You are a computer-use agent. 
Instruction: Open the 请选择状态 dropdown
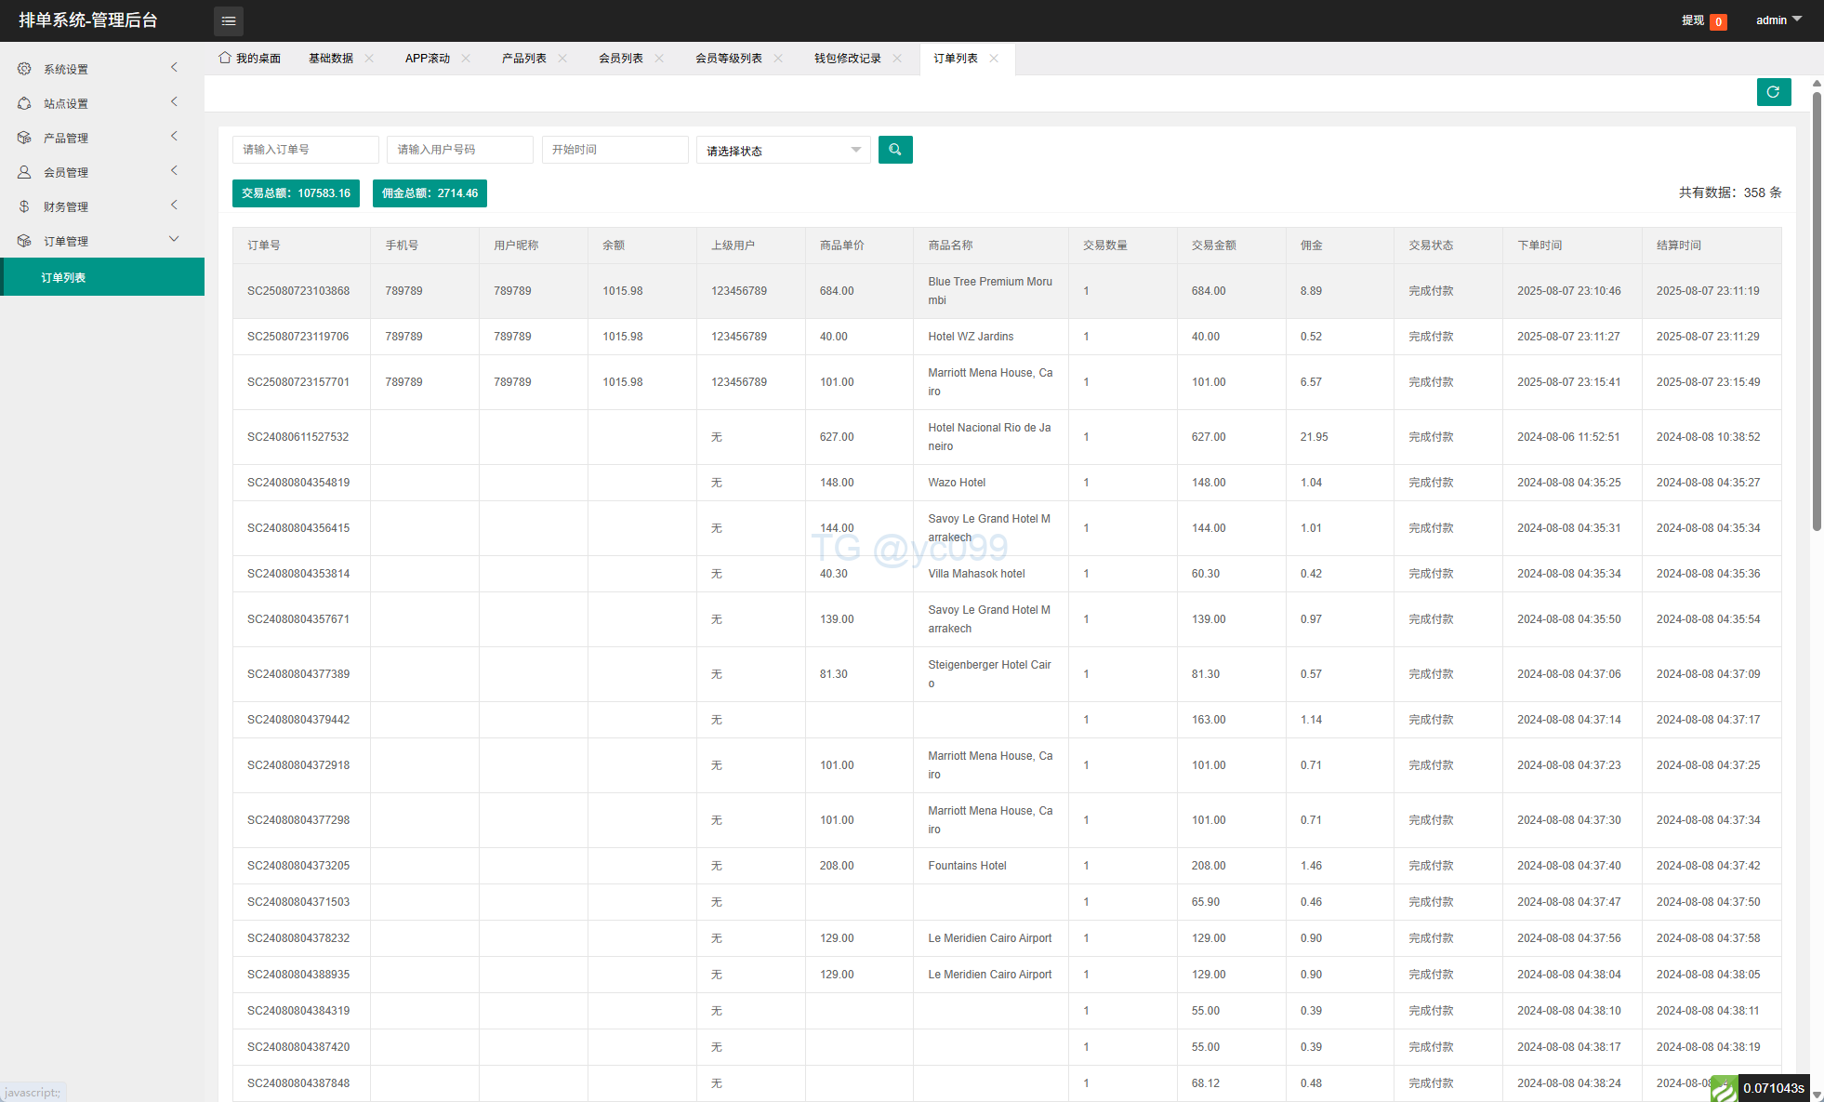coord(783,151)
